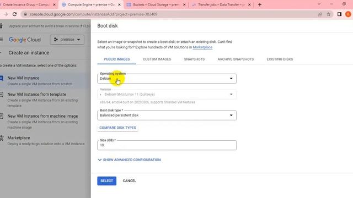Viewport: 353px width, 198px height.
Task: Click Compare Disk Types button
Action: click(117, 128)
